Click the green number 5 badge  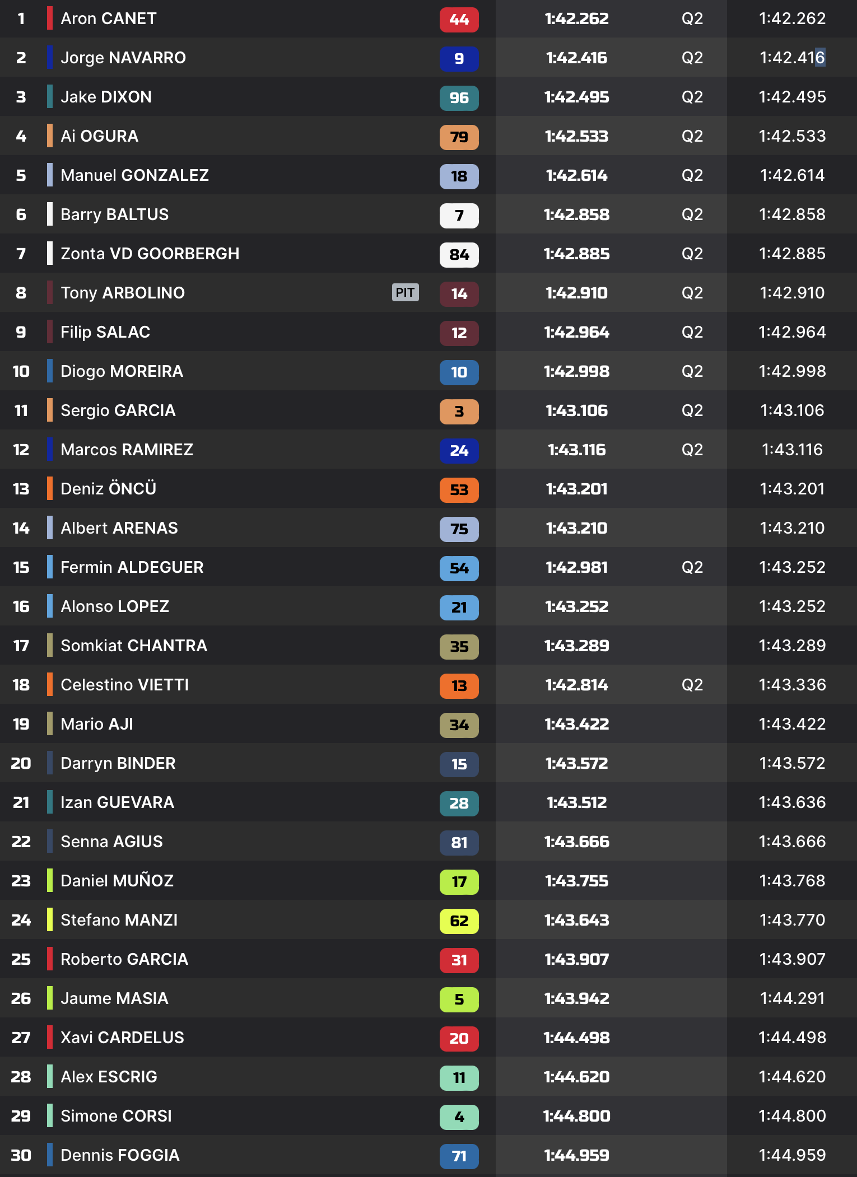459,999
